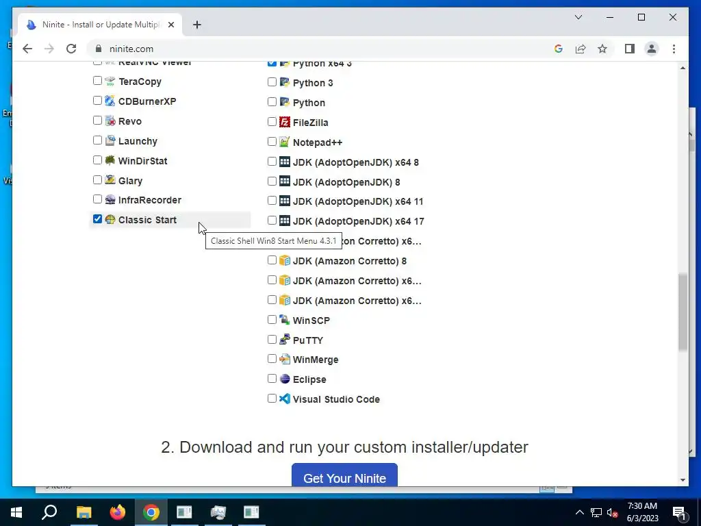Image resolution: width=701 pixels, height=526 pixels.
Task: Uncheck the Classic Start checkbox
Action: (97, 218)
